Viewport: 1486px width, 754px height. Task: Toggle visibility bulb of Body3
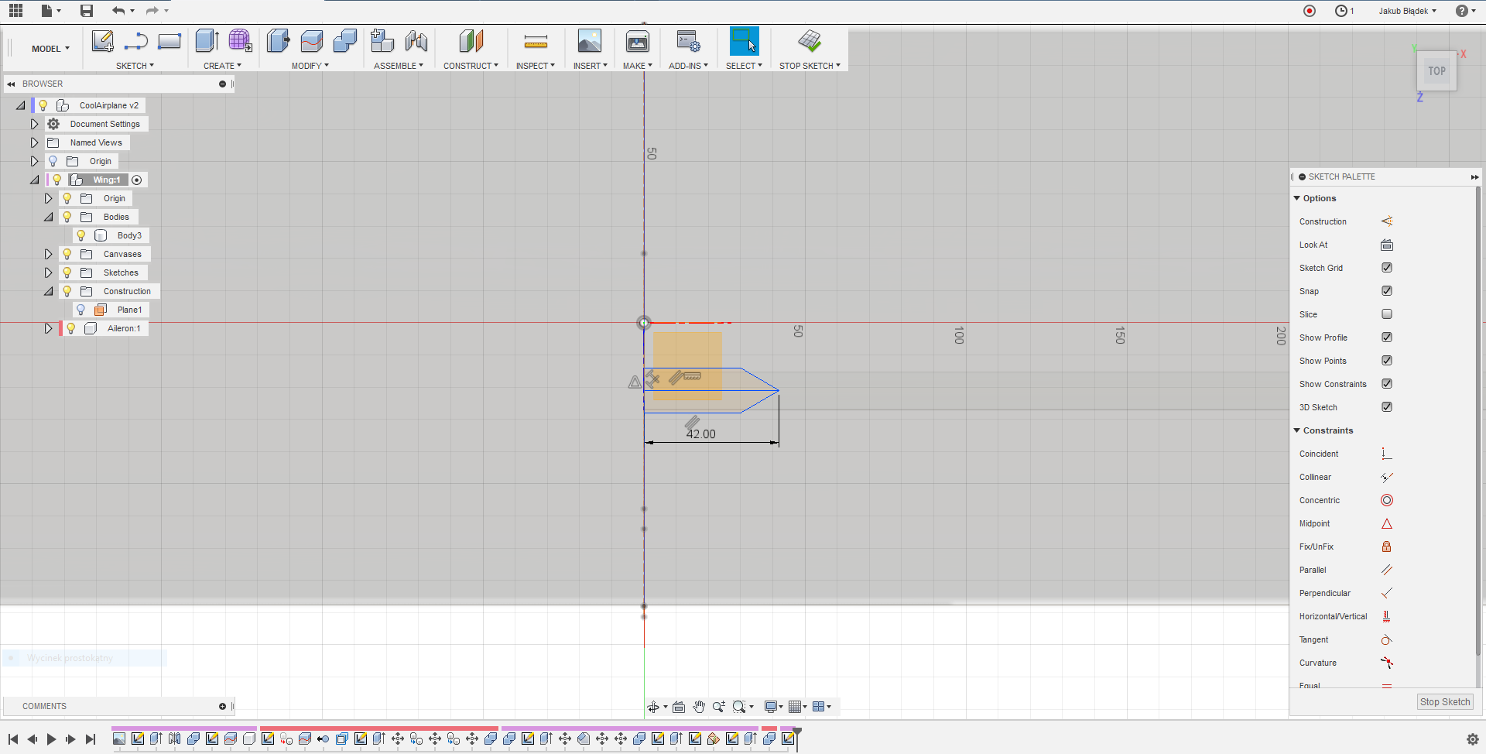80,235
